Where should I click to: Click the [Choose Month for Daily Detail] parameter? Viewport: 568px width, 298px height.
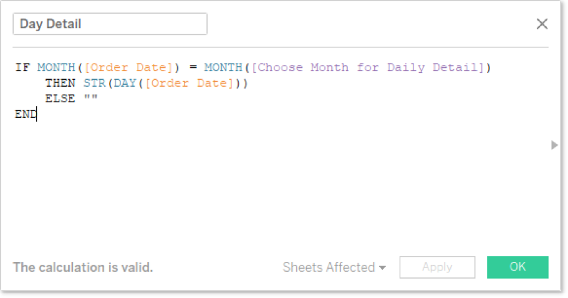pos(368,67)
